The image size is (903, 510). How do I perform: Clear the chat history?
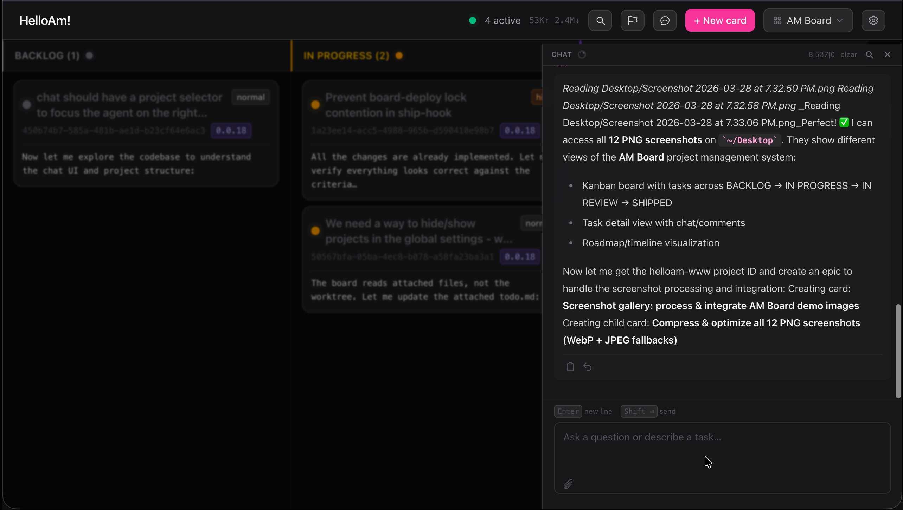[848, 55]
